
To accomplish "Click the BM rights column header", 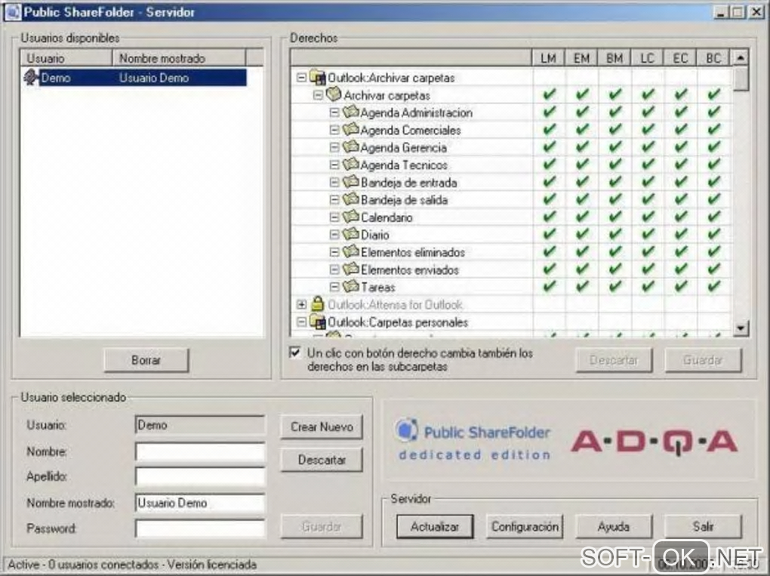I will 614,58.
